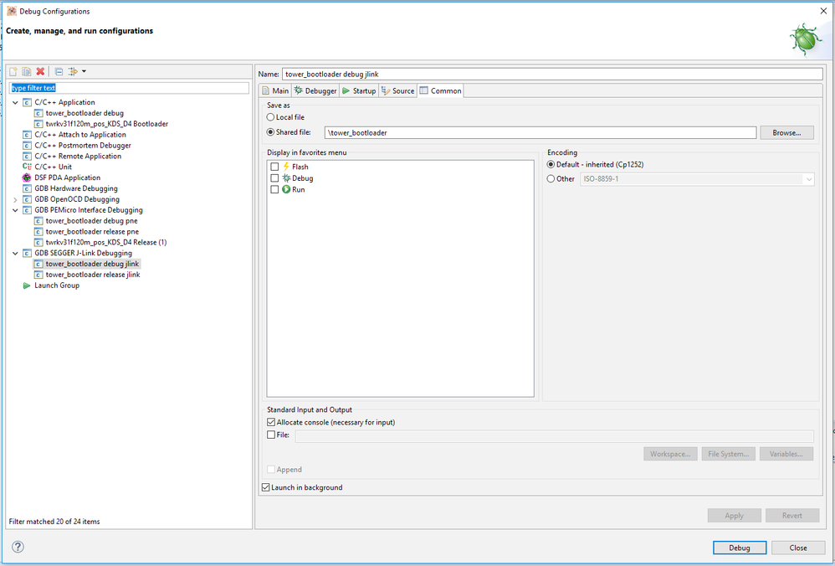Click the C/C++ Postmortem Debugger icon
The width and height of the screenshot is (835, 566).
coord(27,146)
